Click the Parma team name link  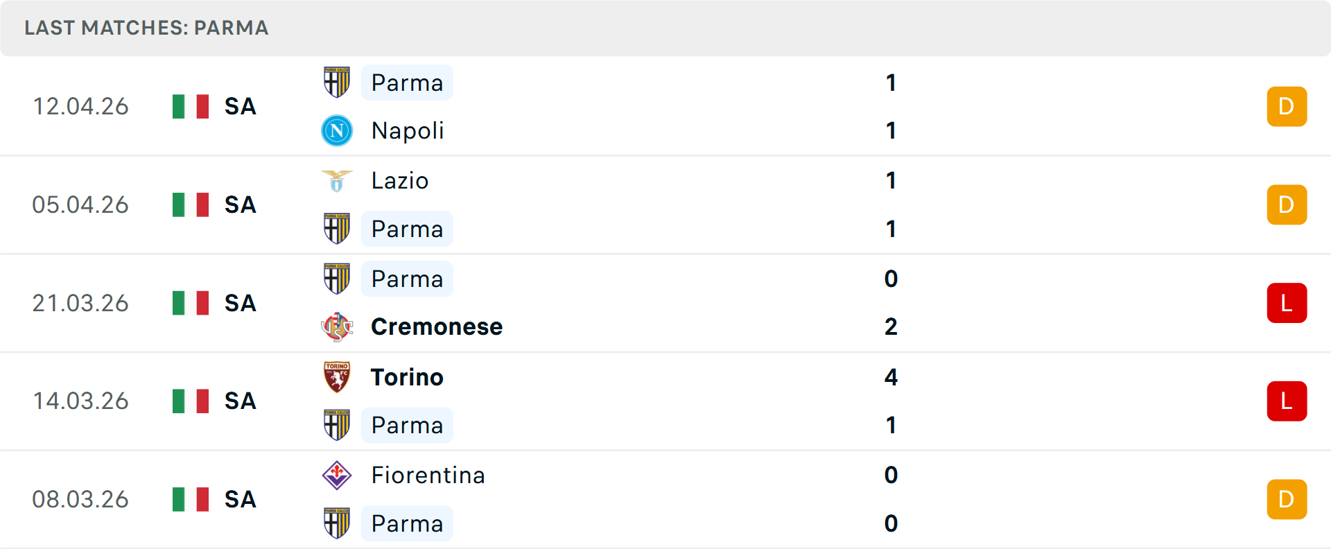click(407, 82)
